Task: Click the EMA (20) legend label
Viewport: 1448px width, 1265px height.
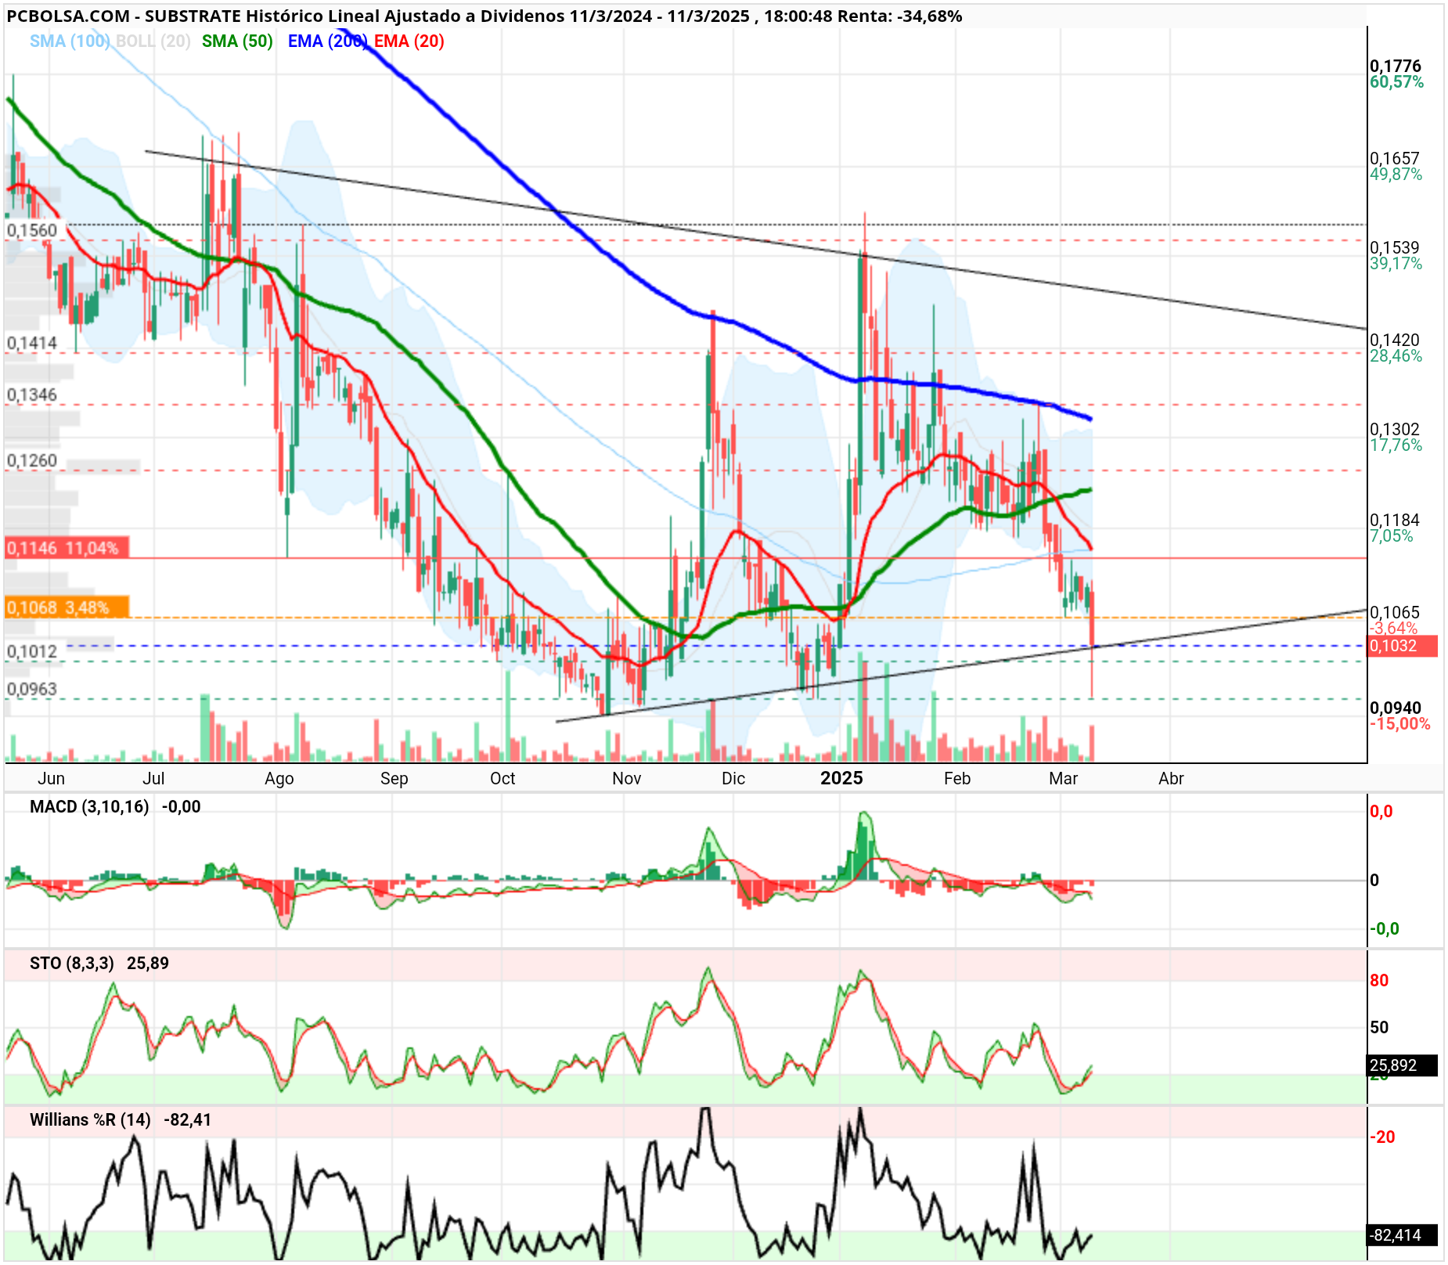Action: click(x=409, y=41)
